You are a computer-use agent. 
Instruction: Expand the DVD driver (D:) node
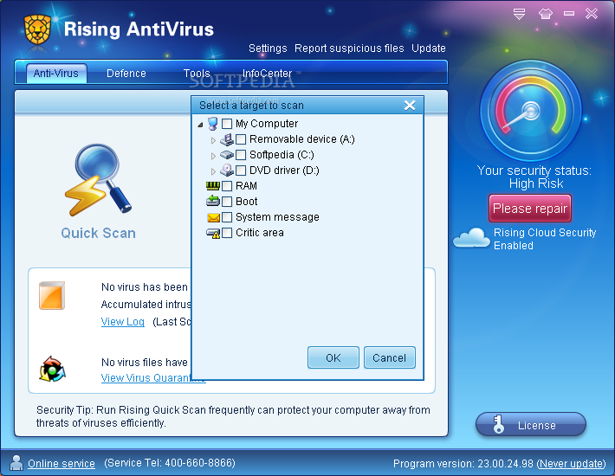(213, 171)
